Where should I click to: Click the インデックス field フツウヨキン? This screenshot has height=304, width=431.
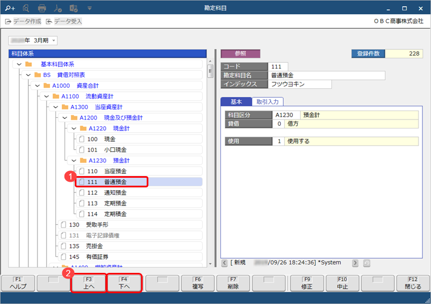coord(300,84)
